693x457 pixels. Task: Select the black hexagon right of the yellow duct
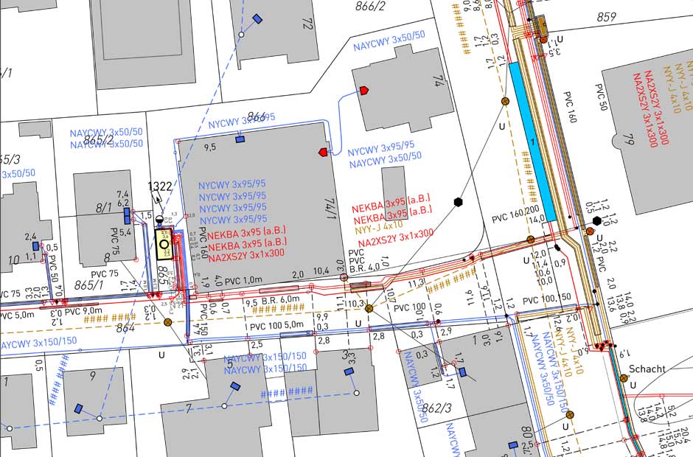point(597,221)
